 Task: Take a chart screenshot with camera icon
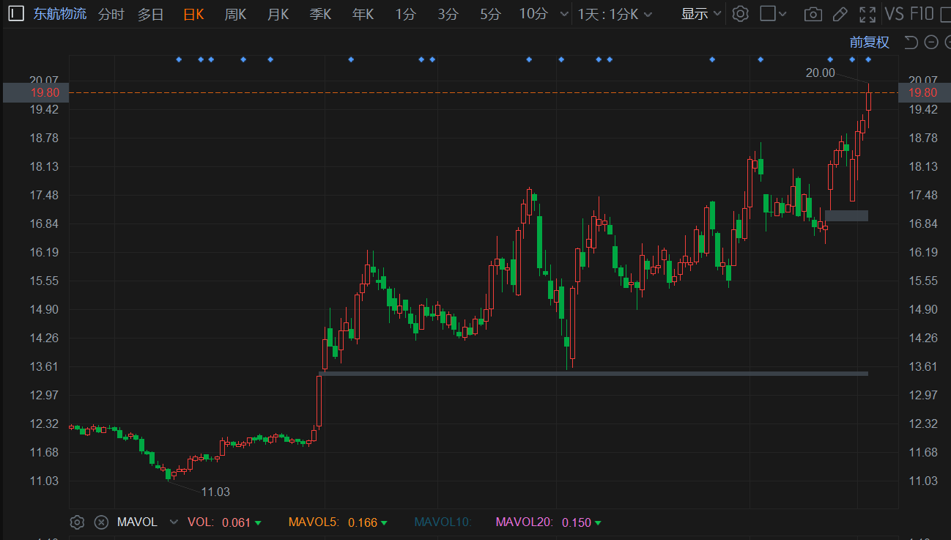[812, 14]
